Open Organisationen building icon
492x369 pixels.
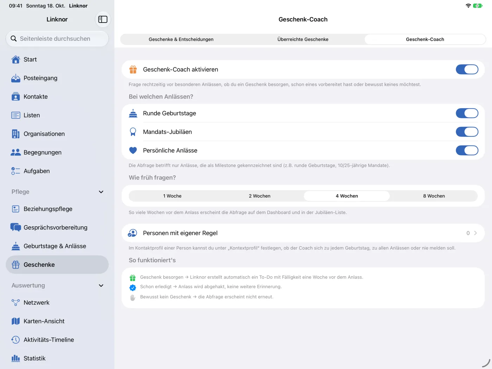click(x=16, y=134)
